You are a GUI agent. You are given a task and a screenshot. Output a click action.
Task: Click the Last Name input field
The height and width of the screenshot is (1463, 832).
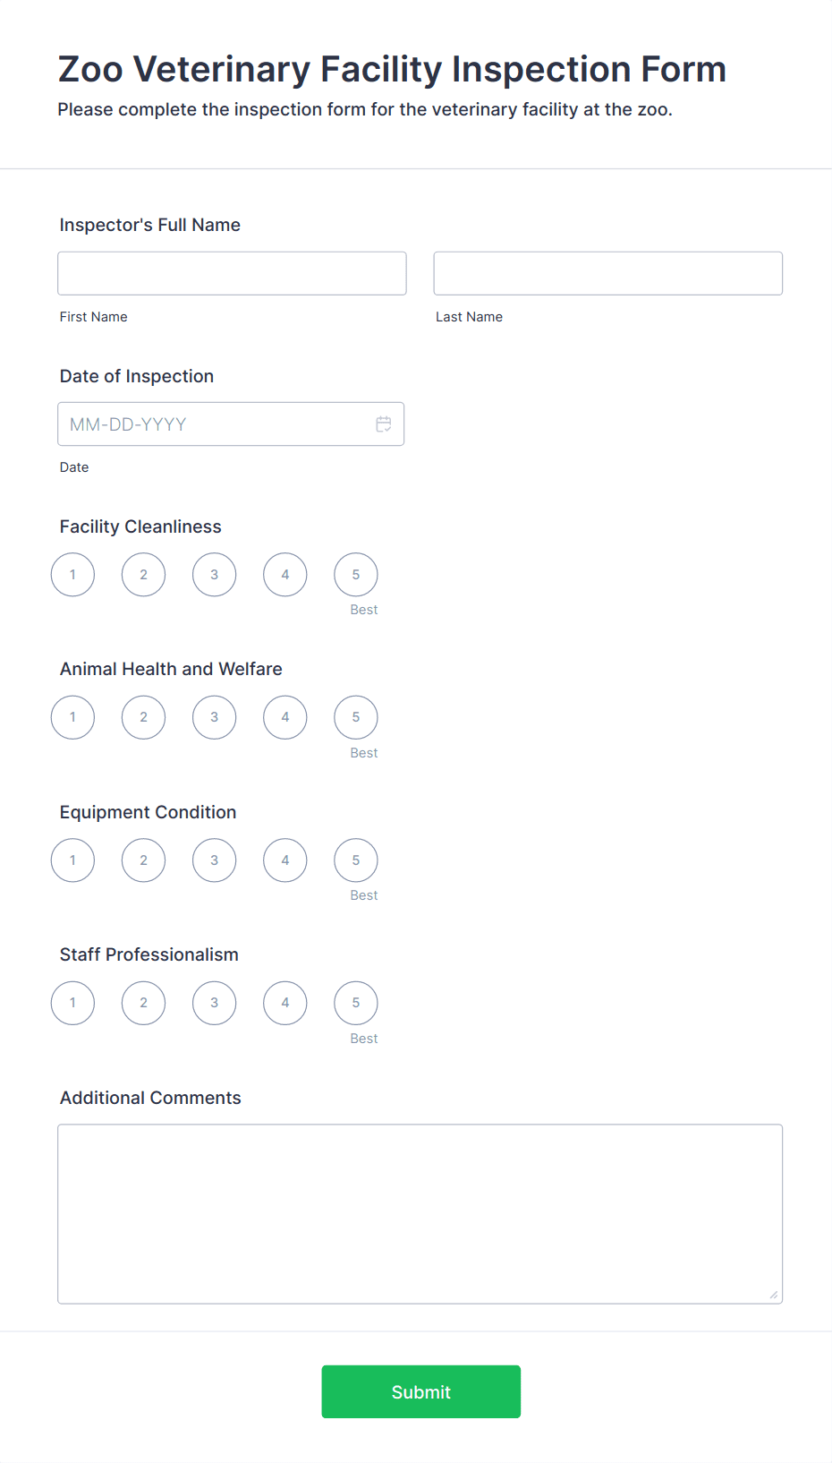pos(607,273)
